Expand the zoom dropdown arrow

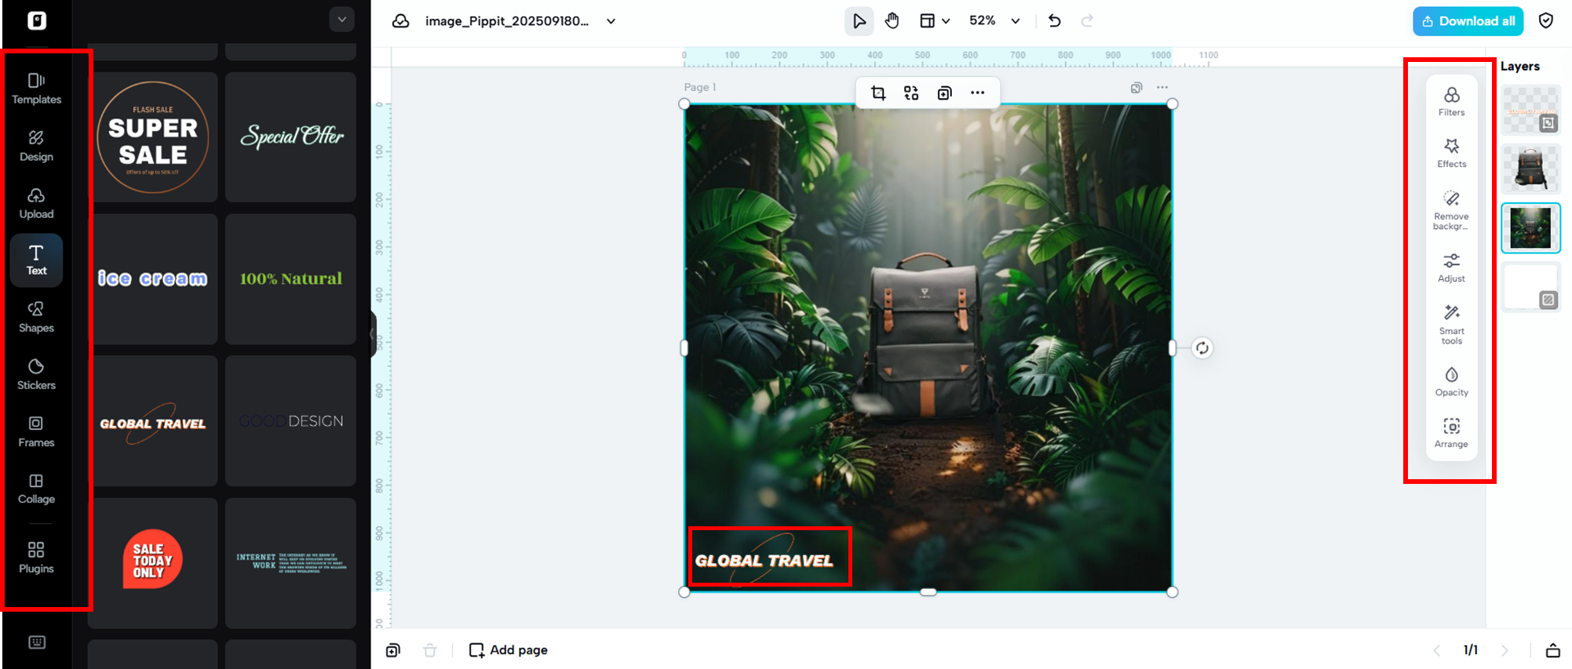click(x=1016, y=21)
